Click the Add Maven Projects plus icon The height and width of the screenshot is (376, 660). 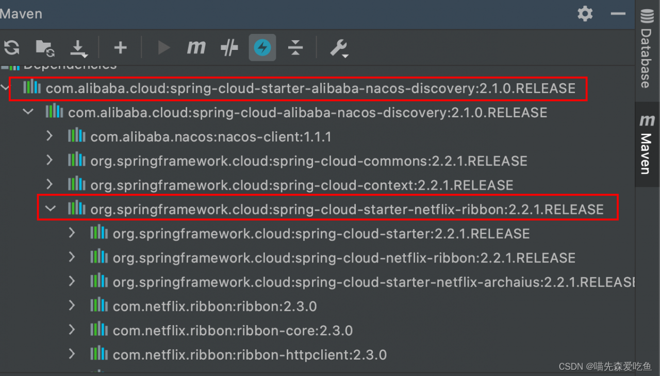120,48
